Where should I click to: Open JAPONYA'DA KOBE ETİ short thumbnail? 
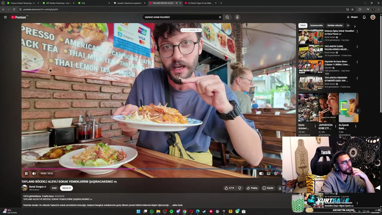pyautogui.click(x=328, y=107)
